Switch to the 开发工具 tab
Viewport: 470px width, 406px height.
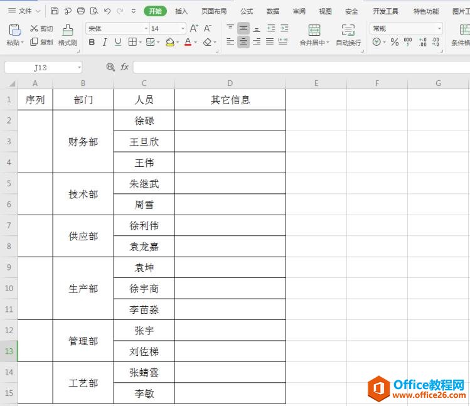point(385,11)
